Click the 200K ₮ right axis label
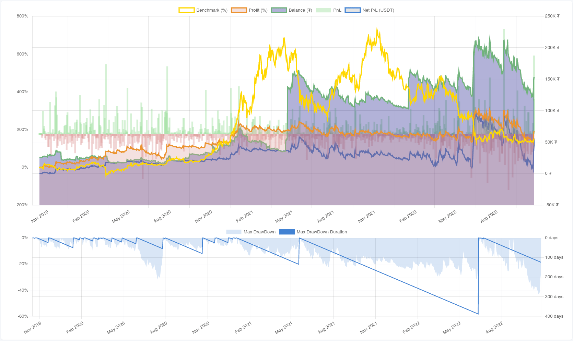This screenshot has width=573, height=341. 552,48
